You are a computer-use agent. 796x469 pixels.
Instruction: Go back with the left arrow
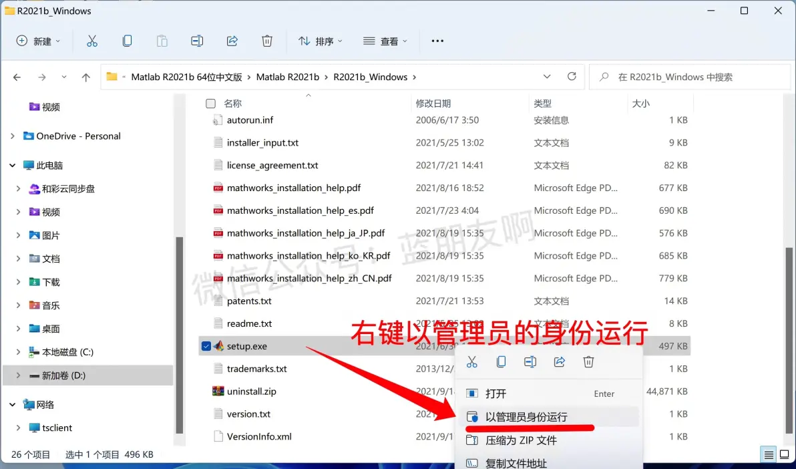(17, 77)
